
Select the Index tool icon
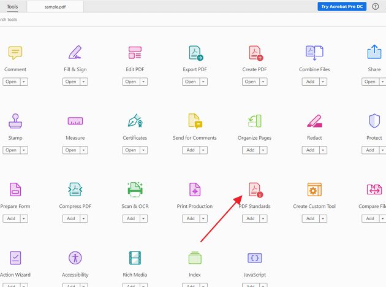coord(195,258)
